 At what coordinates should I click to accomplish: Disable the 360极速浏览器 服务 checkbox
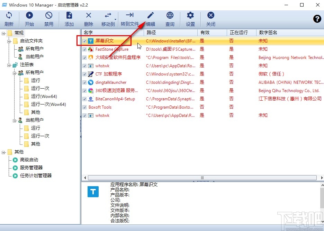pos(84,90)
